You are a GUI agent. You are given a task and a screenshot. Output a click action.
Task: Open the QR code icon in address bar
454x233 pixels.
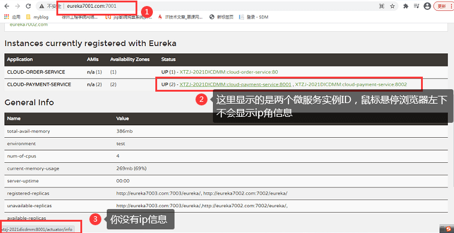pos(381,6)
